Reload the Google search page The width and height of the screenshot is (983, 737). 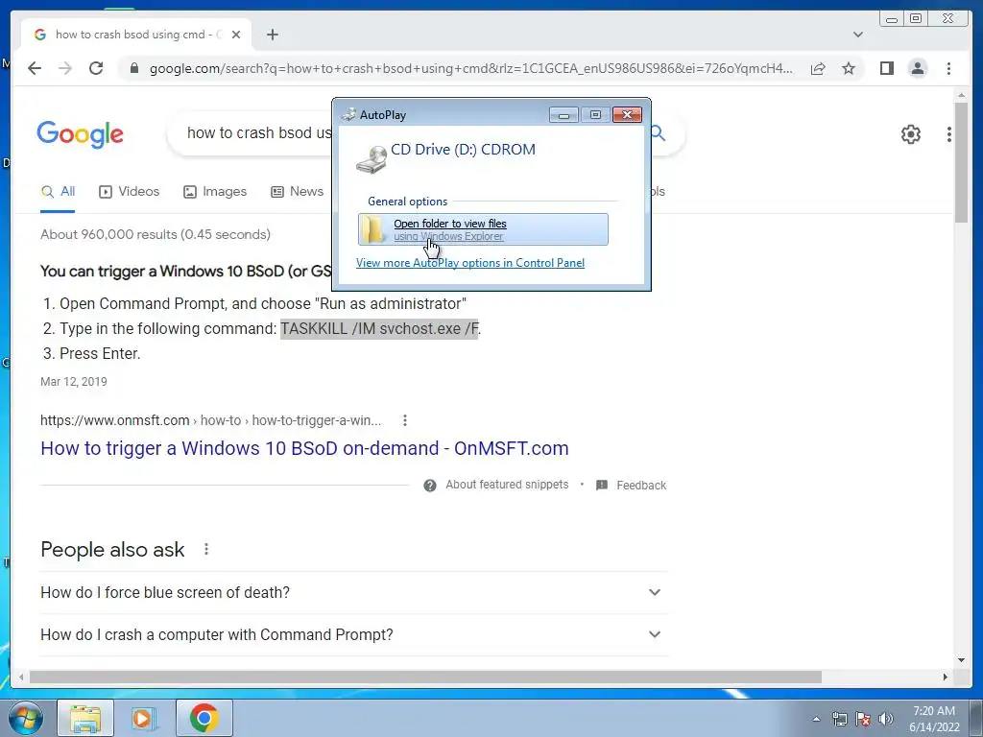pyautogui.click(x=96, y=68)
